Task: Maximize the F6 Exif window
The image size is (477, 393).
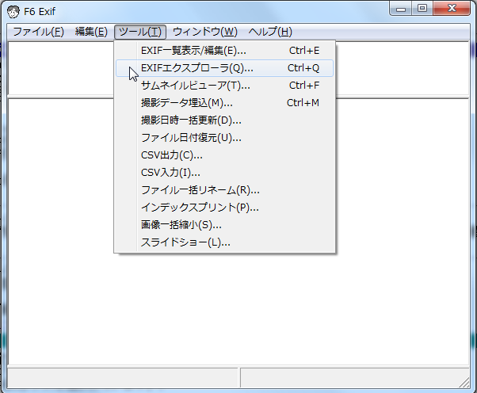Action: 422,9
